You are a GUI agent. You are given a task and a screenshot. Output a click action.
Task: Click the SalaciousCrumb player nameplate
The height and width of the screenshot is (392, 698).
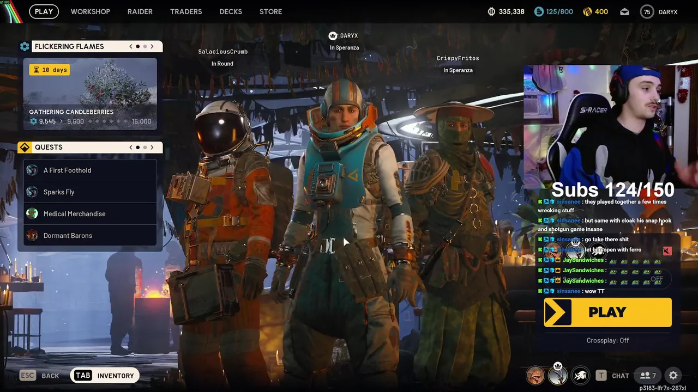click(222, 52)
